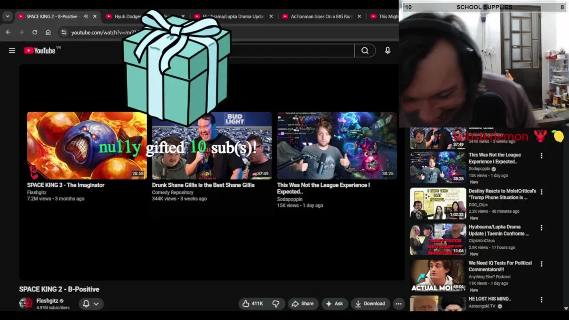This screenshot has height=320, width=569.
Task: Open sidebar title 'HE LOST HIS MIND..'
Action: click(489, 299)
